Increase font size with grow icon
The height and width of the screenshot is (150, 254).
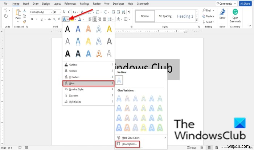64,12
